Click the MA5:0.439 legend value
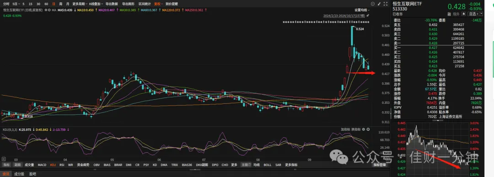 click(65, 10)
